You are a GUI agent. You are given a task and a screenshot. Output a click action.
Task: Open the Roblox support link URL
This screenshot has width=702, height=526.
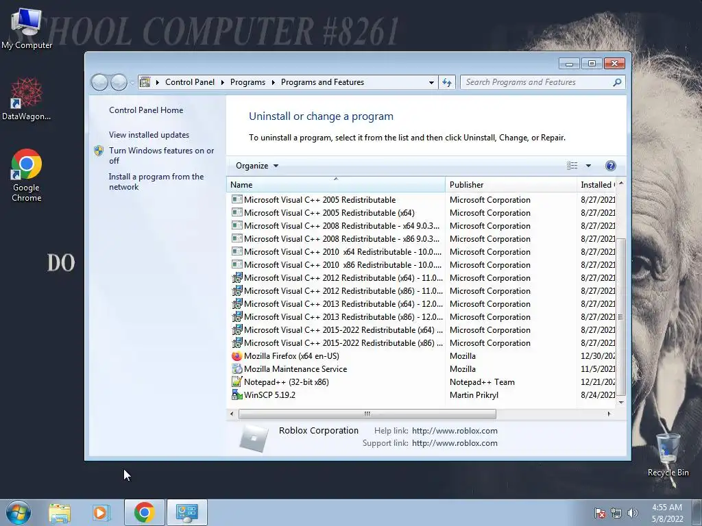(455, 443)
